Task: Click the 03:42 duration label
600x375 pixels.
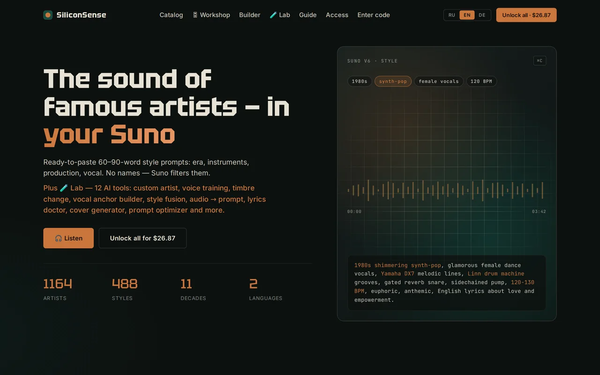Action: (x=539, y=211)
